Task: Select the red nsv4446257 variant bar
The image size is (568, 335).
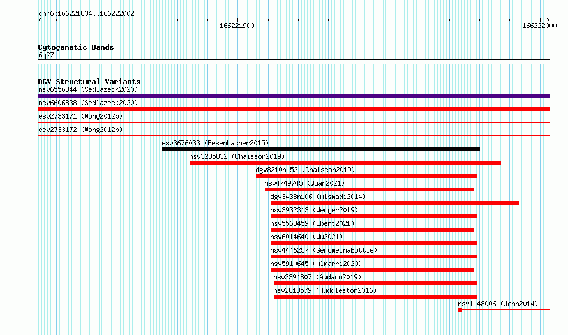Action: (373, 257)
